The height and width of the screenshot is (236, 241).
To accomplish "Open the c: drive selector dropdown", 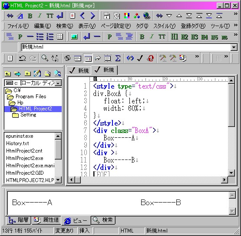I will point(58,83).
